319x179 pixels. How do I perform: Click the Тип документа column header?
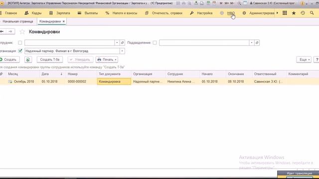114,74
